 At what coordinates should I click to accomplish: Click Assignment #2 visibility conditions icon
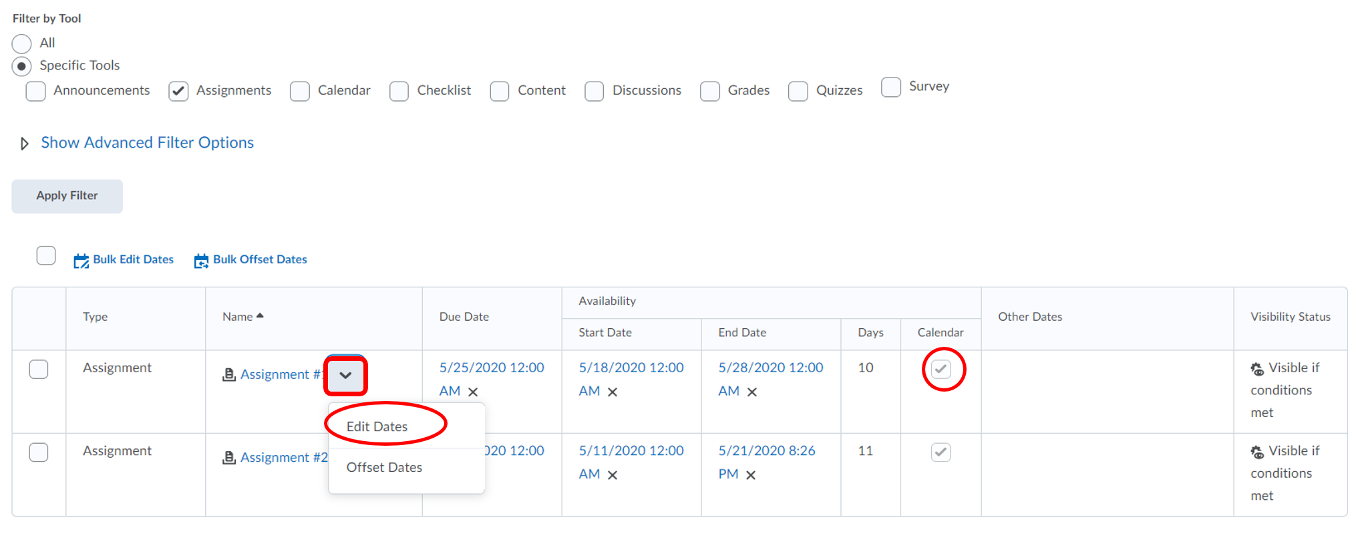pos(1258,452)
